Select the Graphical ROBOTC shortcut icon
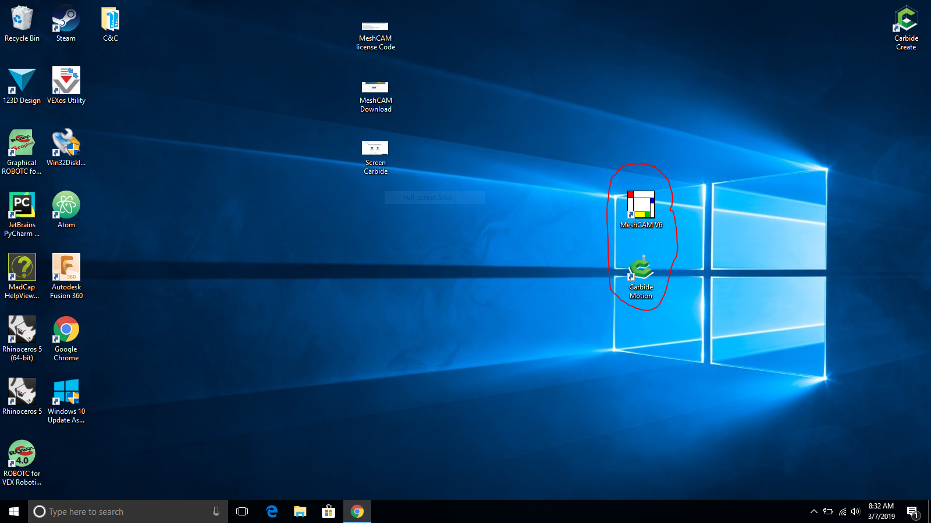Viewport: 931px width, 523px height. coord(22,152)
